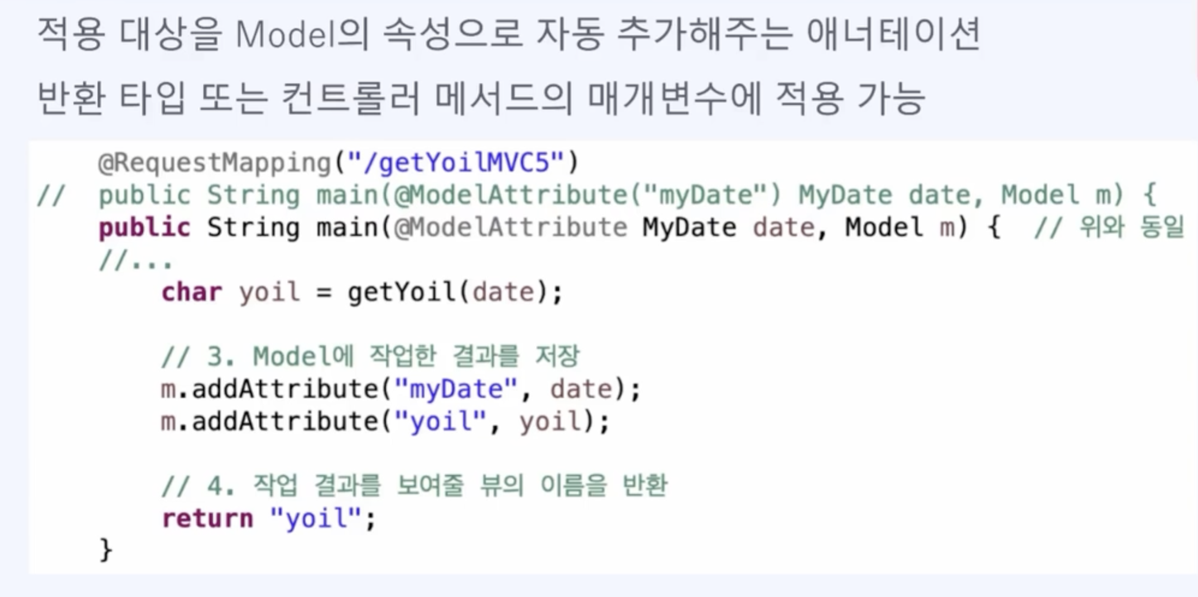Click the 'char' keyword
Viewport: 1198px width, 597px height.
191,293
